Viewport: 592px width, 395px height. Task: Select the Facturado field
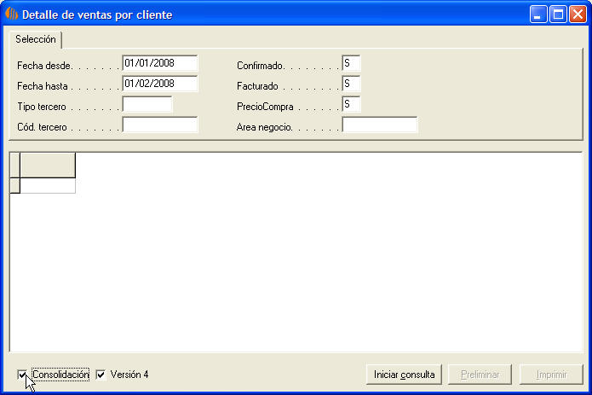point(351,84)
